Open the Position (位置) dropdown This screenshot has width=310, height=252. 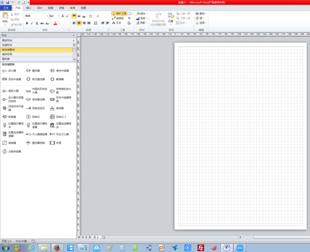coord(171,19)
